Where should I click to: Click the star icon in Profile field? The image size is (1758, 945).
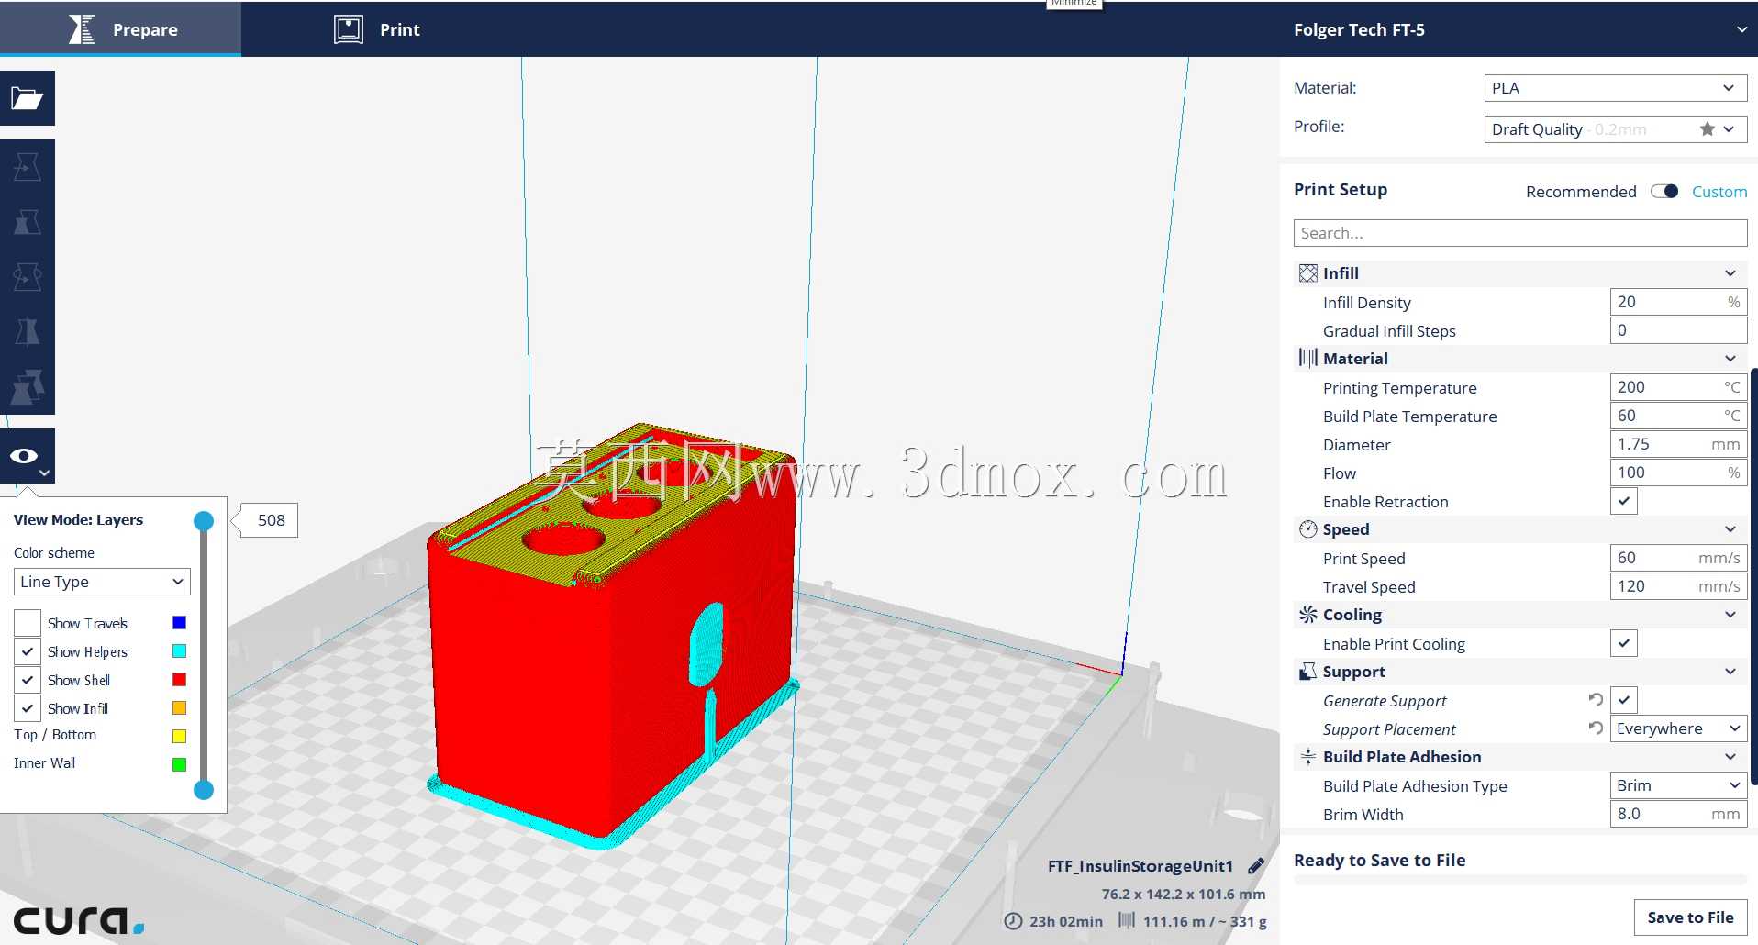tap(1707, 129)
